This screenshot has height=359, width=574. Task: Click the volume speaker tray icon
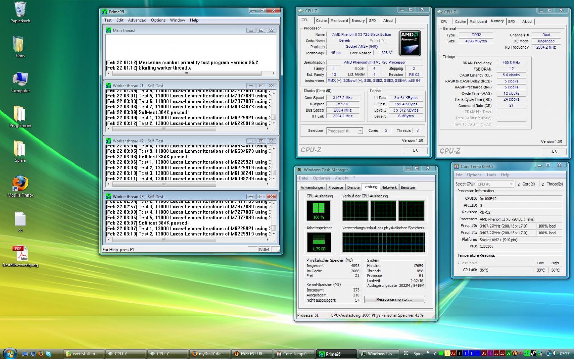[x=555, y=353]
